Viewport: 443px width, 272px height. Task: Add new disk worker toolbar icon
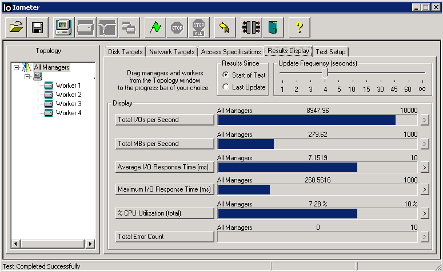click(x=85, y=27)
